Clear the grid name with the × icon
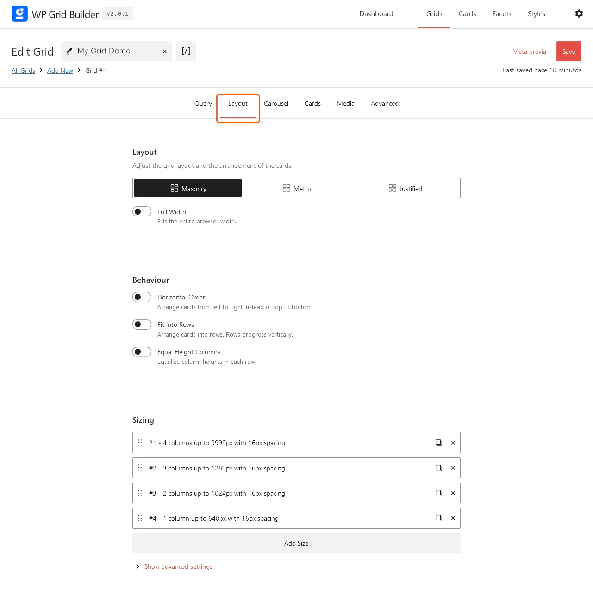The height and width of the screenshot is (591, 593). pos(164,51)
